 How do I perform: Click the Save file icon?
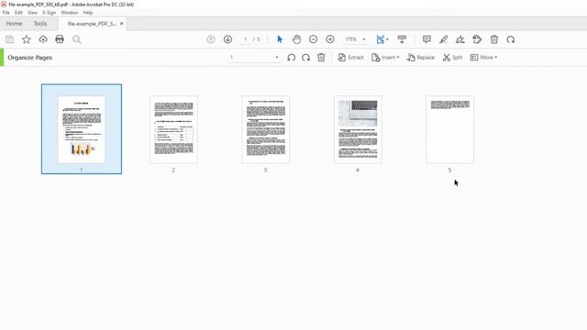point(9,39)
